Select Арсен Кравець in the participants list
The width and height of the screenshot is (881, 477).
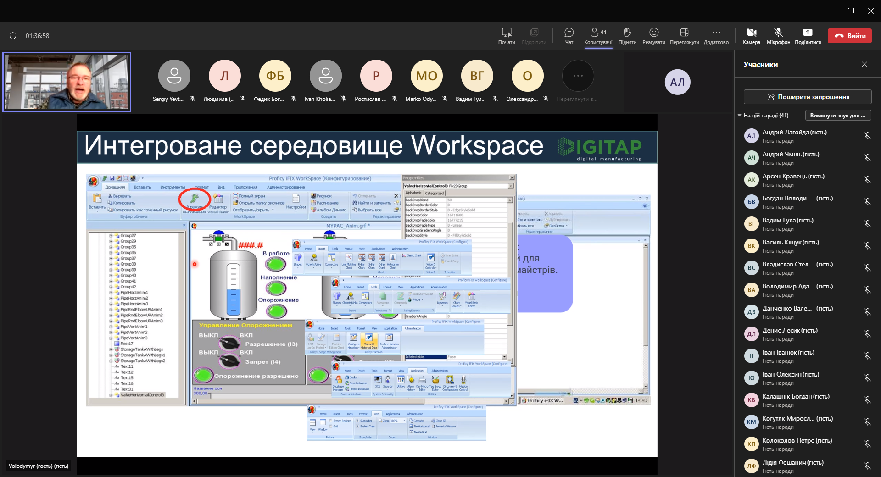tap(807, 180)
